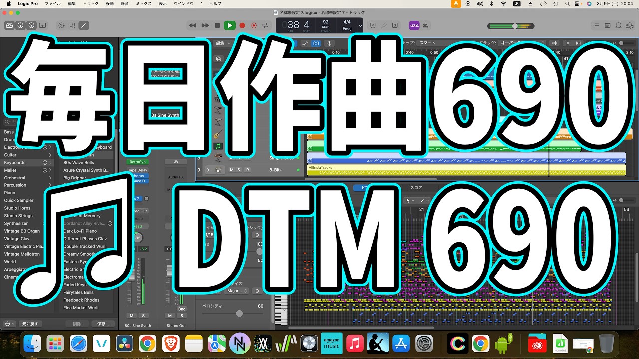Viewport: 639px width, 359px height.
Task: Expand the Percussion category in Library
Action: (50, 185)
